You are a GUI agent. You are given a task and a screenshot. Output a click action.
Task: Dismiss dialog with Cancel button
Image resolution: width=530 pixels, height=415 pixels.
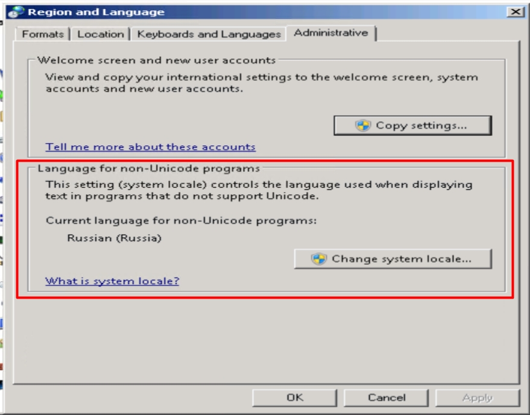coord(386,398)
